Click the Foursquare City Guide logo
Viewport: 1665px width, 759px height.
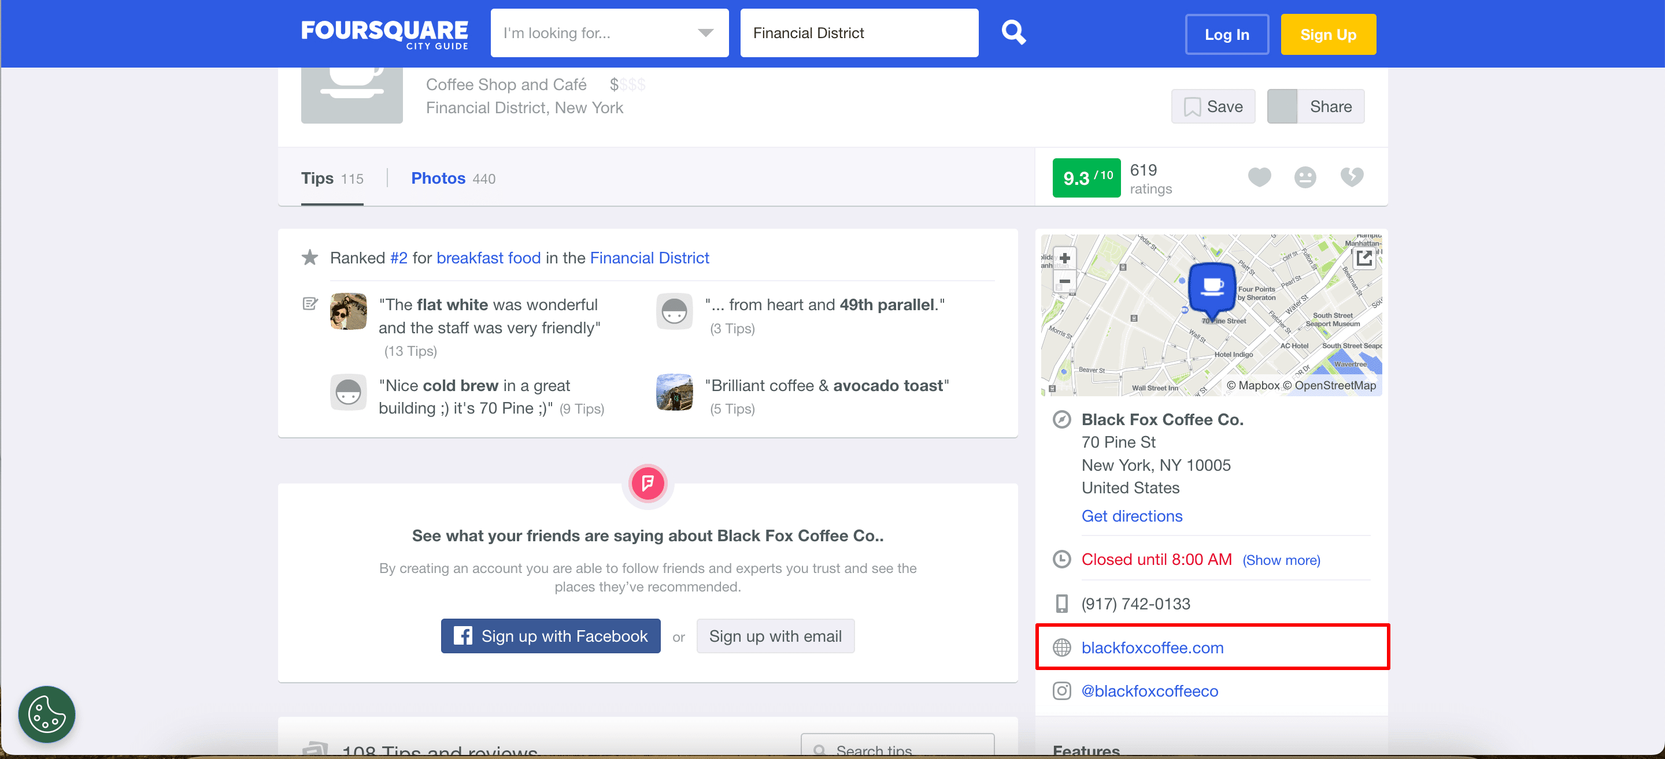[384, 34]
